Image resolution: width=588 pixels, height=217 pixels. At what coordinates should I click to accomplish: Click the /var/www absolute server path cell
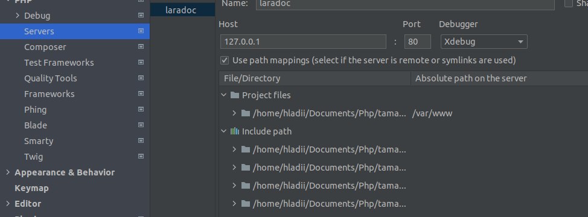tap(432, 113)
